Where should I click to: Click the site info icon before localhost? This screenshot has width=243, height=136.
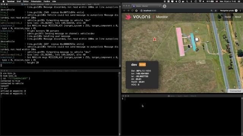coord(142,11)
